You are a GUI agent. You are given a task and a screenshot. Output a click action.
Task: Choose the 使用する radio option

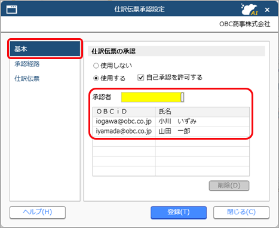(x=96, y=78)
